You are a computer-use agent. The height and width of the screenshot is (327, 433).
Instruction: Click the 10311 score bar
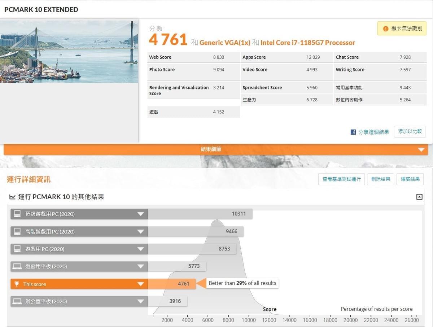[x=200, y=214]
